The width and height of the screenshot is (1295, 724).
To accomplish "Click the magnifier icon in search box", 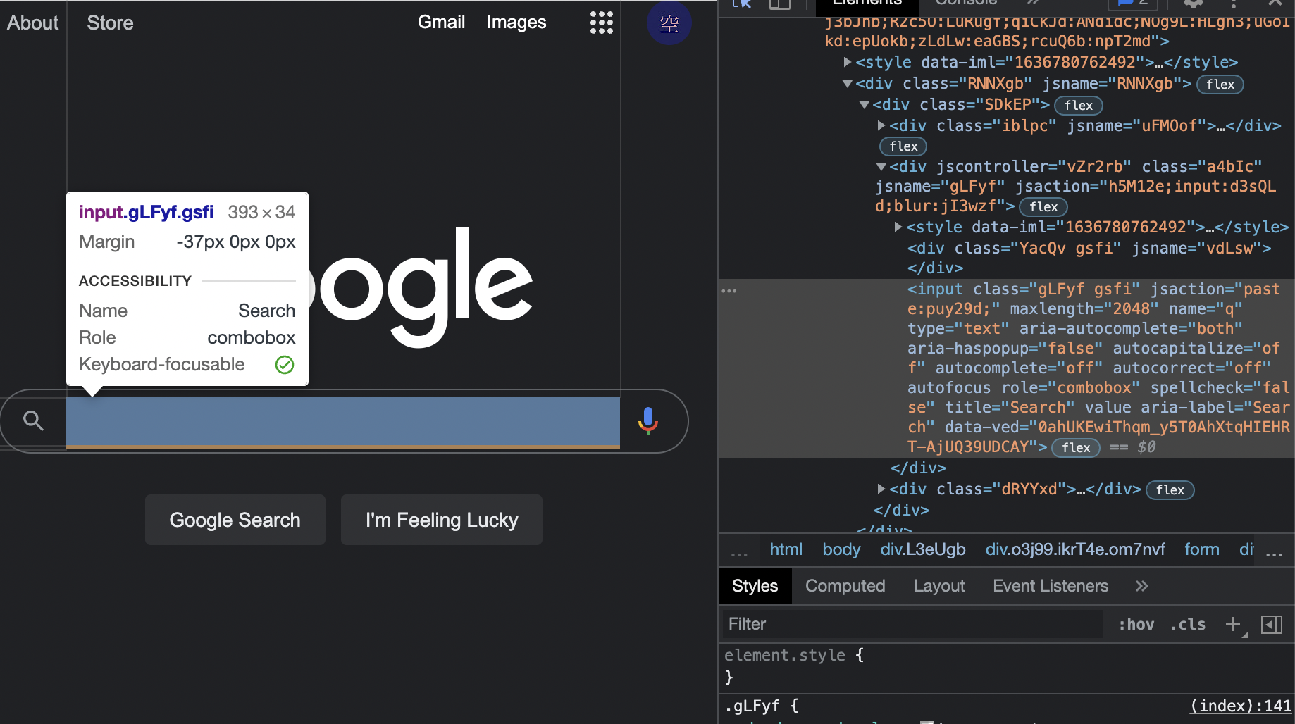I will pos(33,420).
